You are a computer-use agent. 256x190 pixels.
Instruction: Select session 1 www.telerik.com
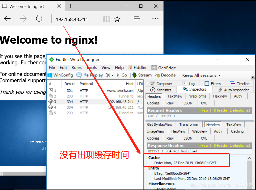pyautogui.click(x=95, y=91)
